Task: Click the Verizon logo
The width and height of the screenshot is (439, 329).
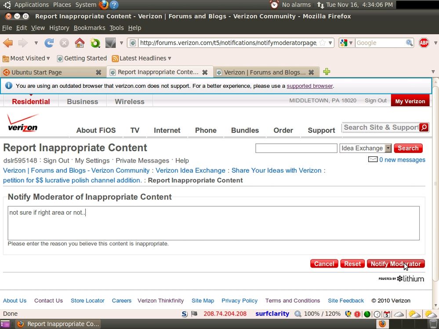Action: (x=23, y=123)
